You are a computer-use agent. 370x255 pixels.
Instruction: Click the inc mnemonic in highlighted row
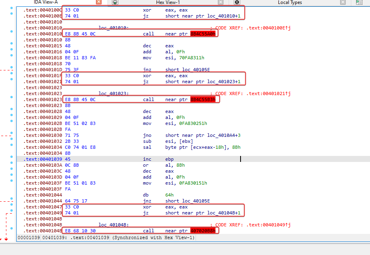[x=147, y=159]
